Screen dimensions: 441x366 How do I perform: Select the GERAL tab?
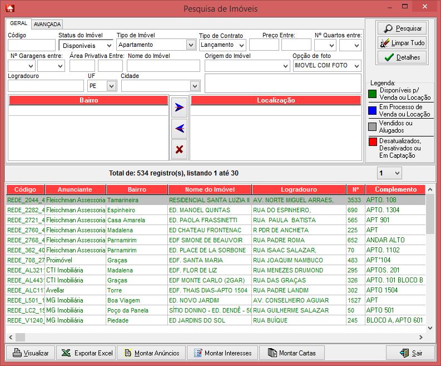point(18,24)
